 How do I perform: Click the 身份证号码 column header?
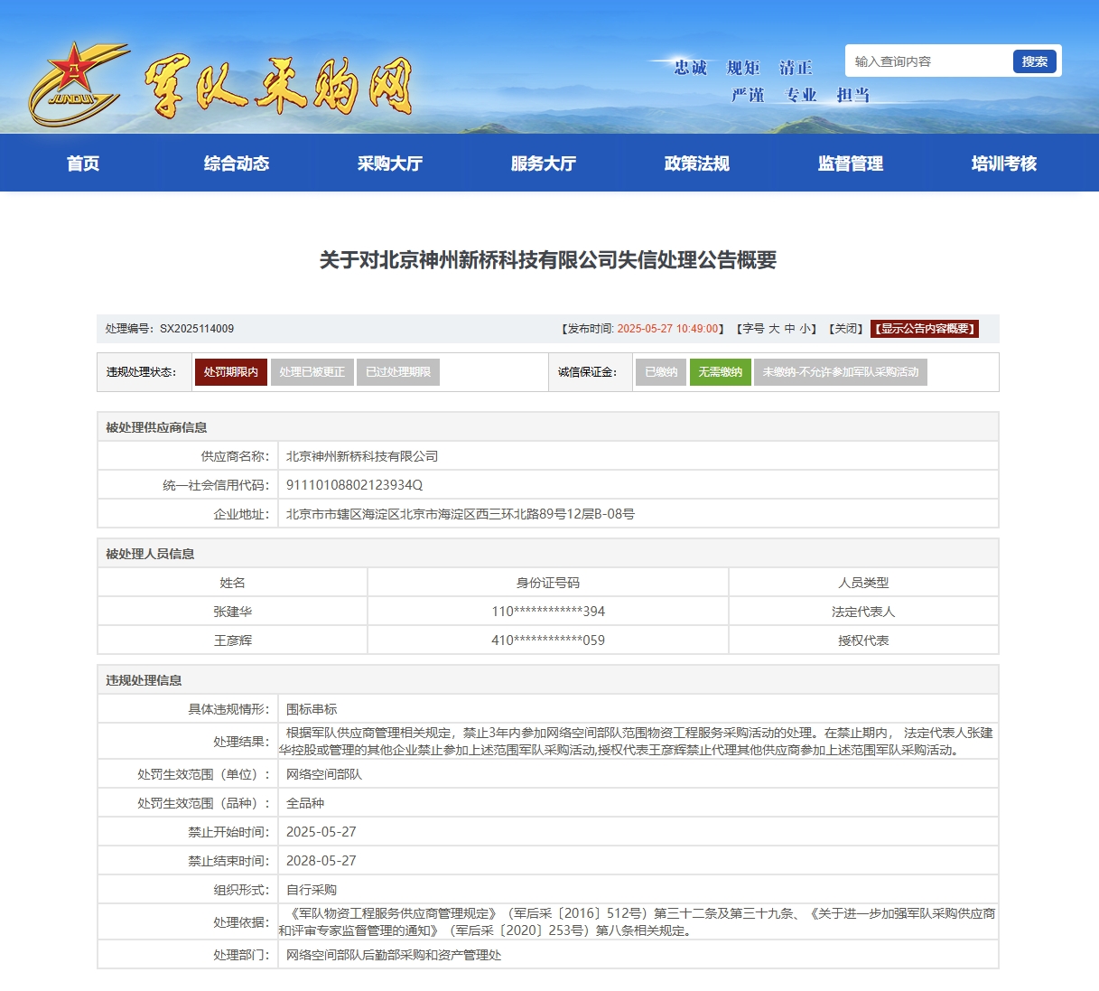coord(548,583)
